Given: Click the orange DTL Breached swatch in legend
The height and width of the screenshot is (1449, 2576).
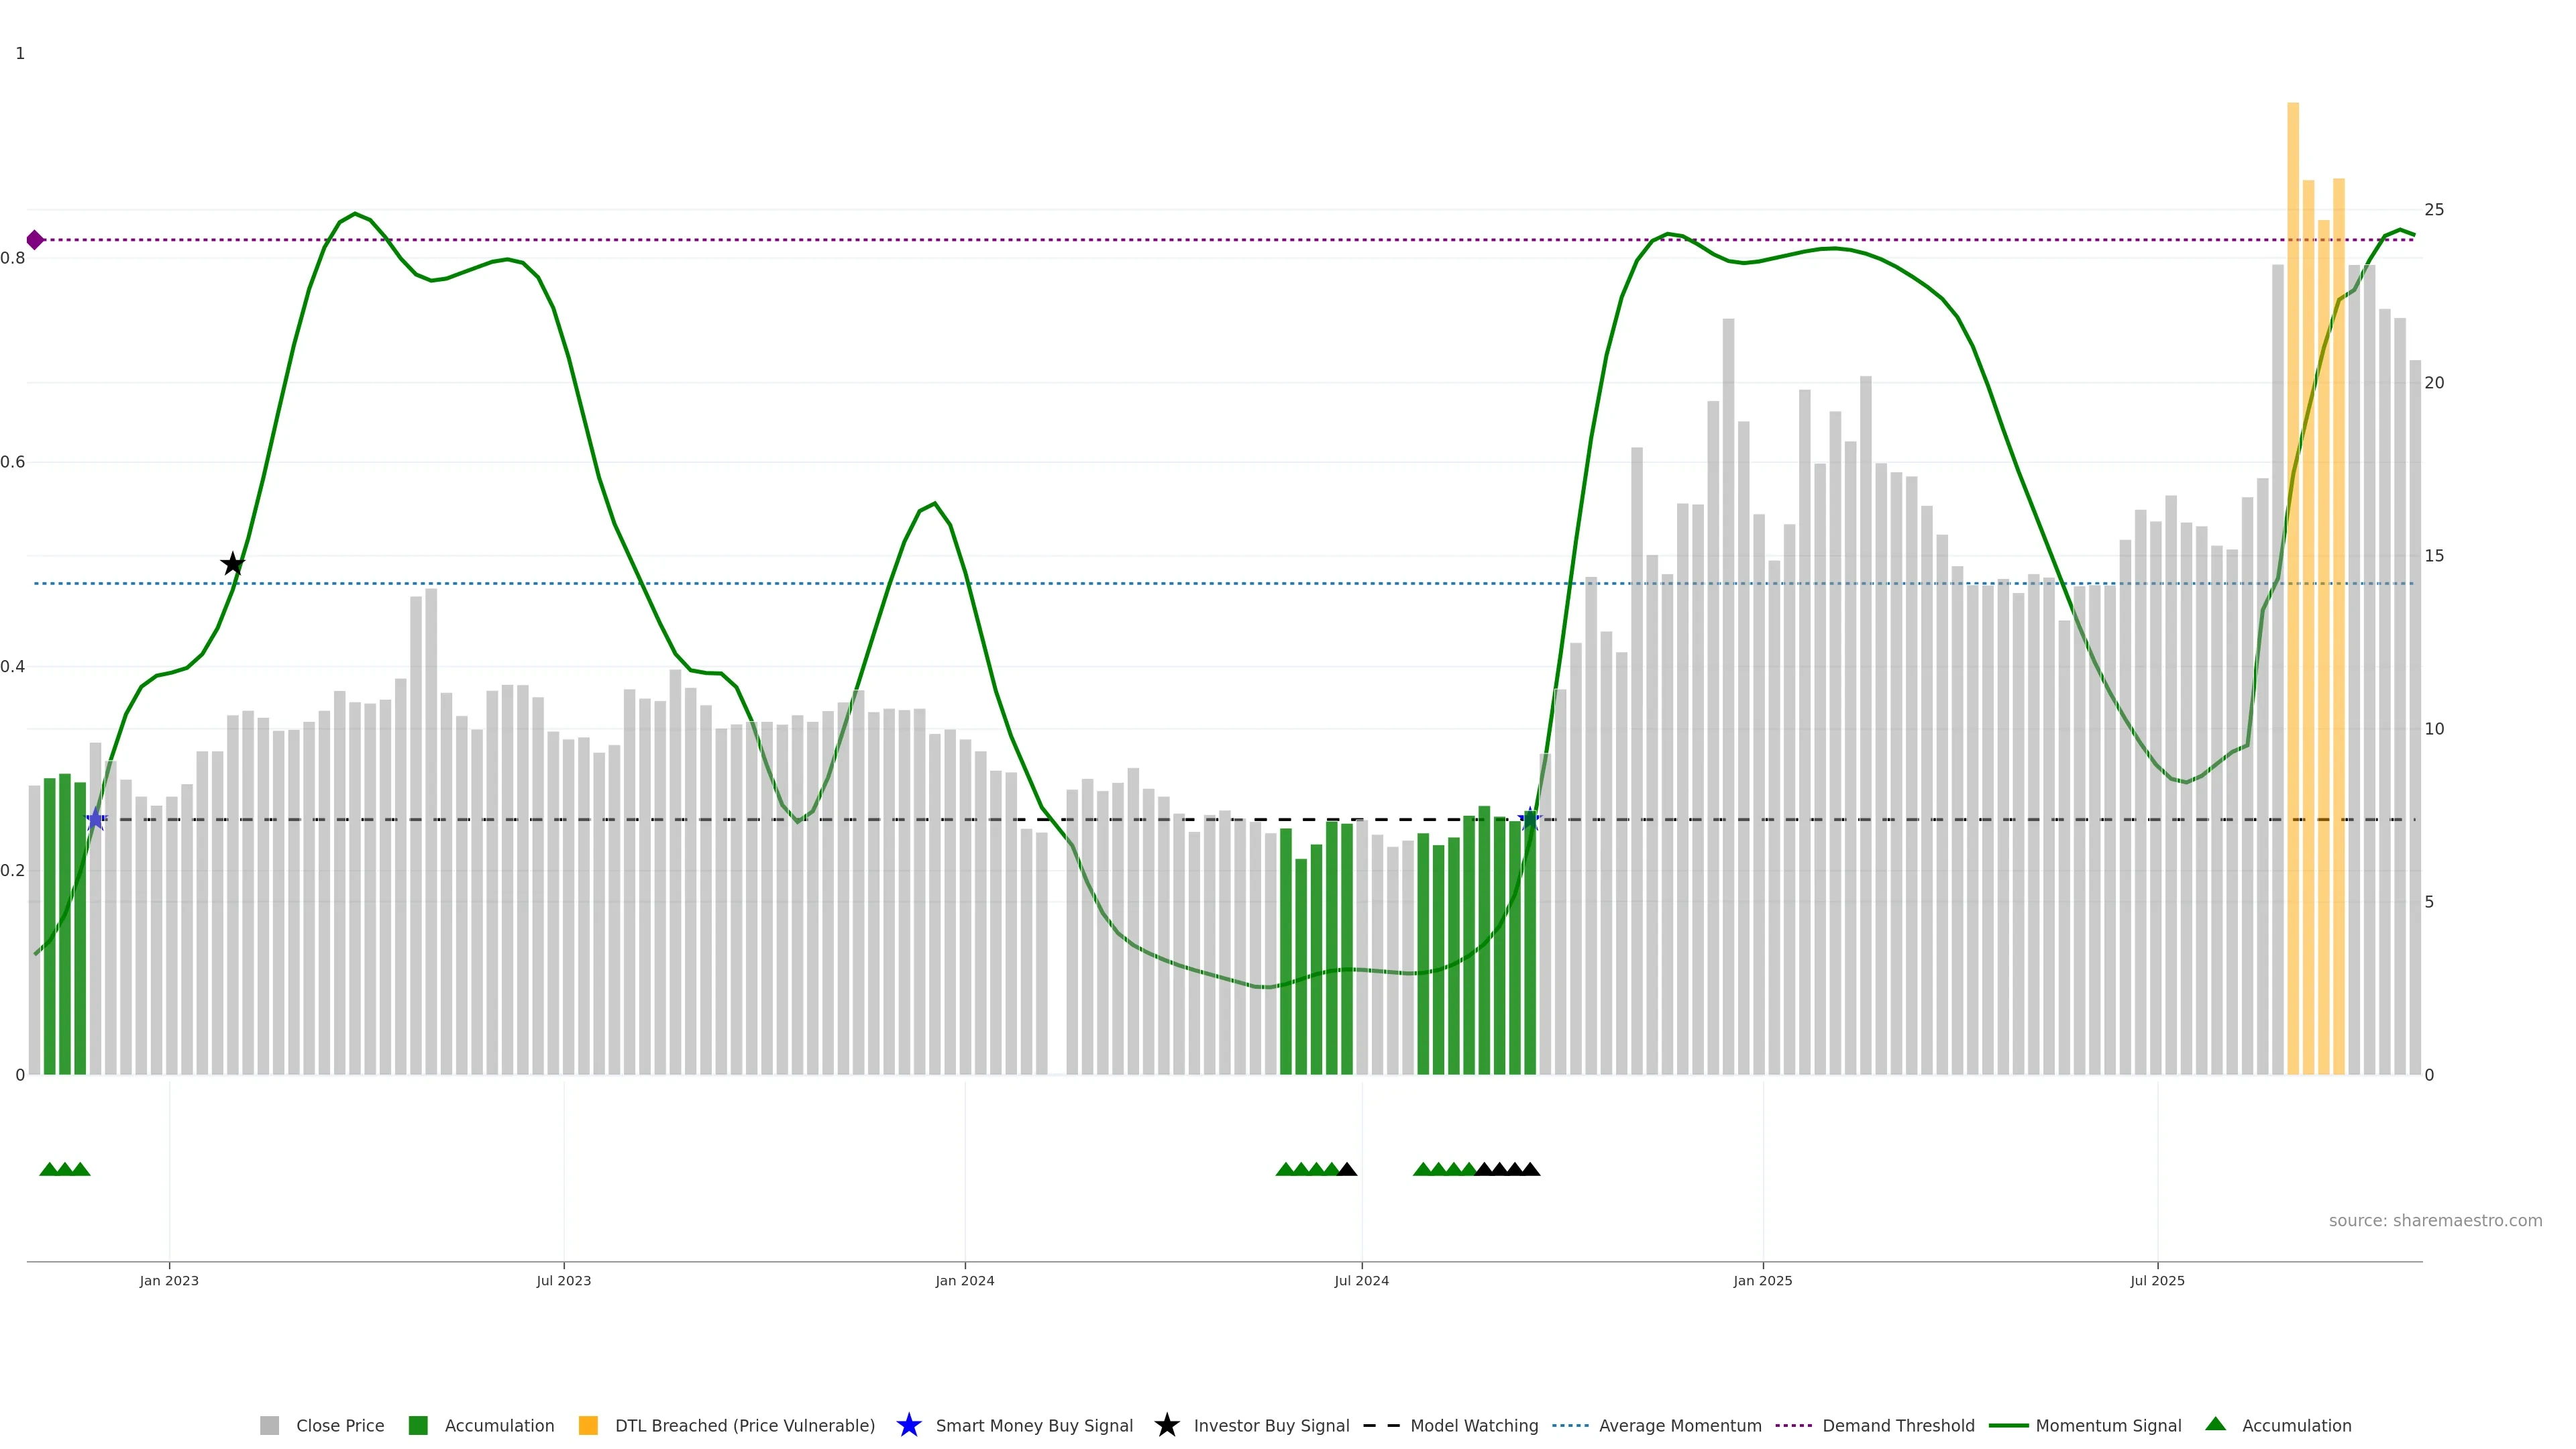Looking at the screenshot, I should click(588, 1425).
